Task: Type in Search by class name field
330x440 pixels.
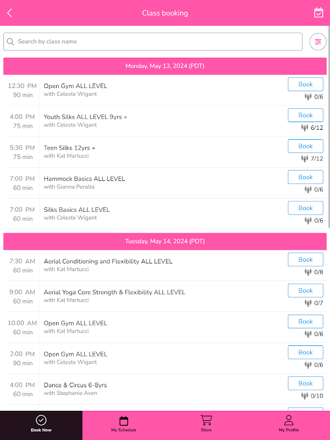Action: pyautogui.click(x=157, y=42)
